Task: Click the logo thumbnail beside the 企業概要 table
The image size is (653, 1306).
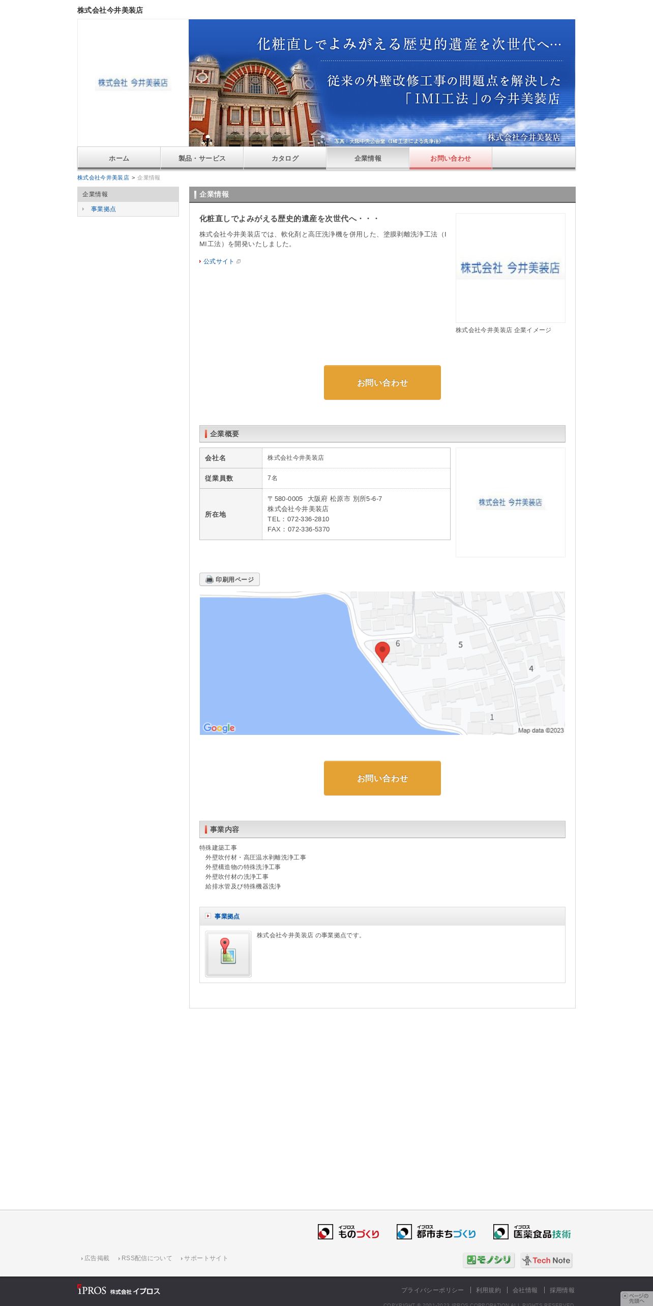Action: [510, 502]
